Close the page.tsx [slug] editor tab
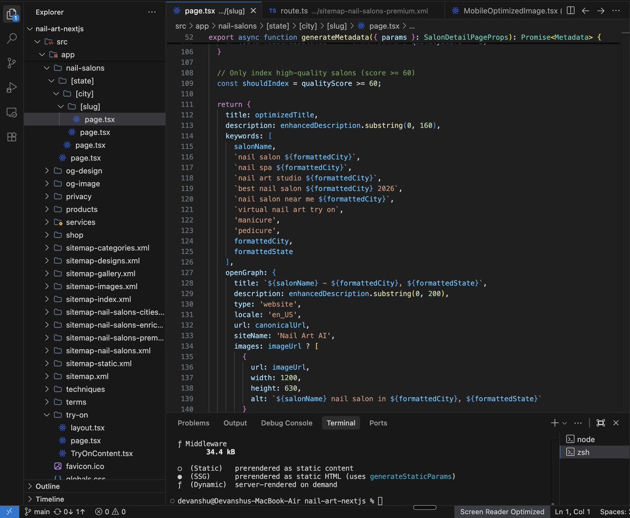Screen dimensions: 630x518 coord(254,10)
